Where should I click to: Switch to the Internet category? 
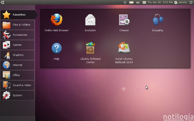[x=18, y=65]
